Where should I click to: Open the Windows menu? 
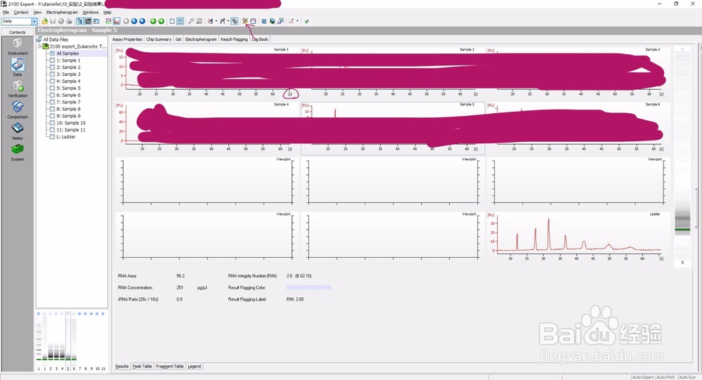click(x=91, y=13)
